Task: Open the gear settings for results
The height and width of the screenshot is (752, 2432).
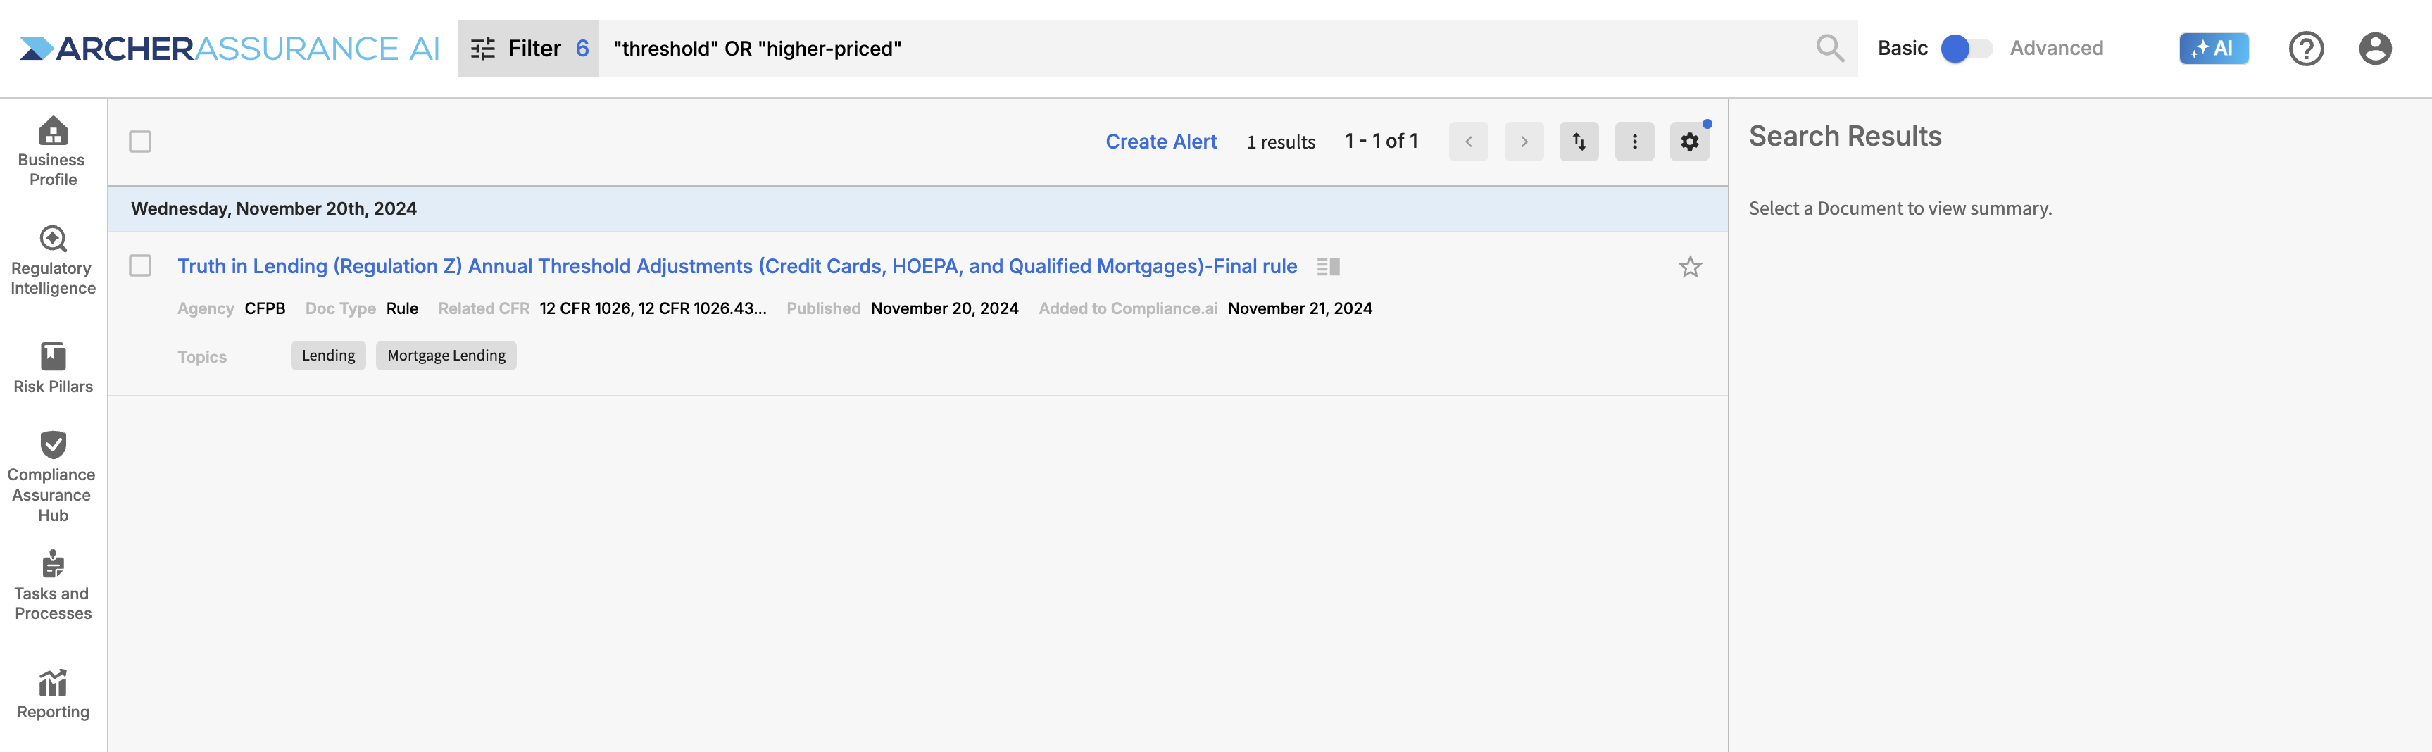Action: click(x=1689, y=142)
